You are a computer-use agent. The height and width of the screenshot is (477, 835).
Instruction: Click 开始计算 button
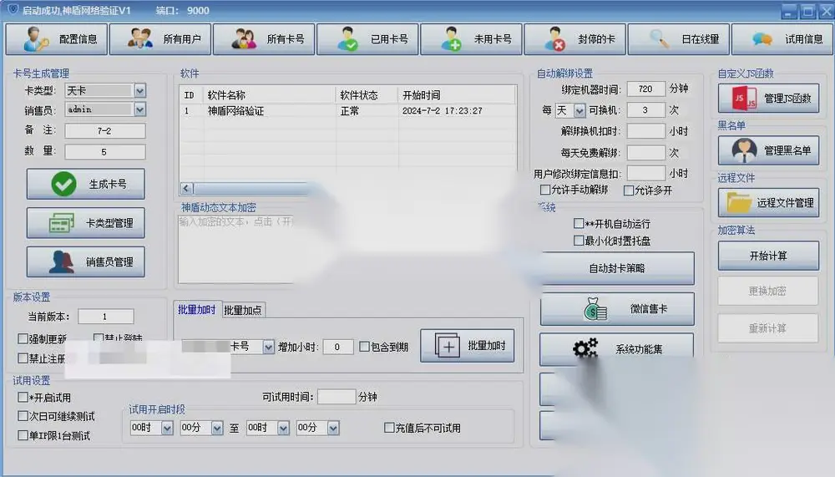click(x=768, y=256)
